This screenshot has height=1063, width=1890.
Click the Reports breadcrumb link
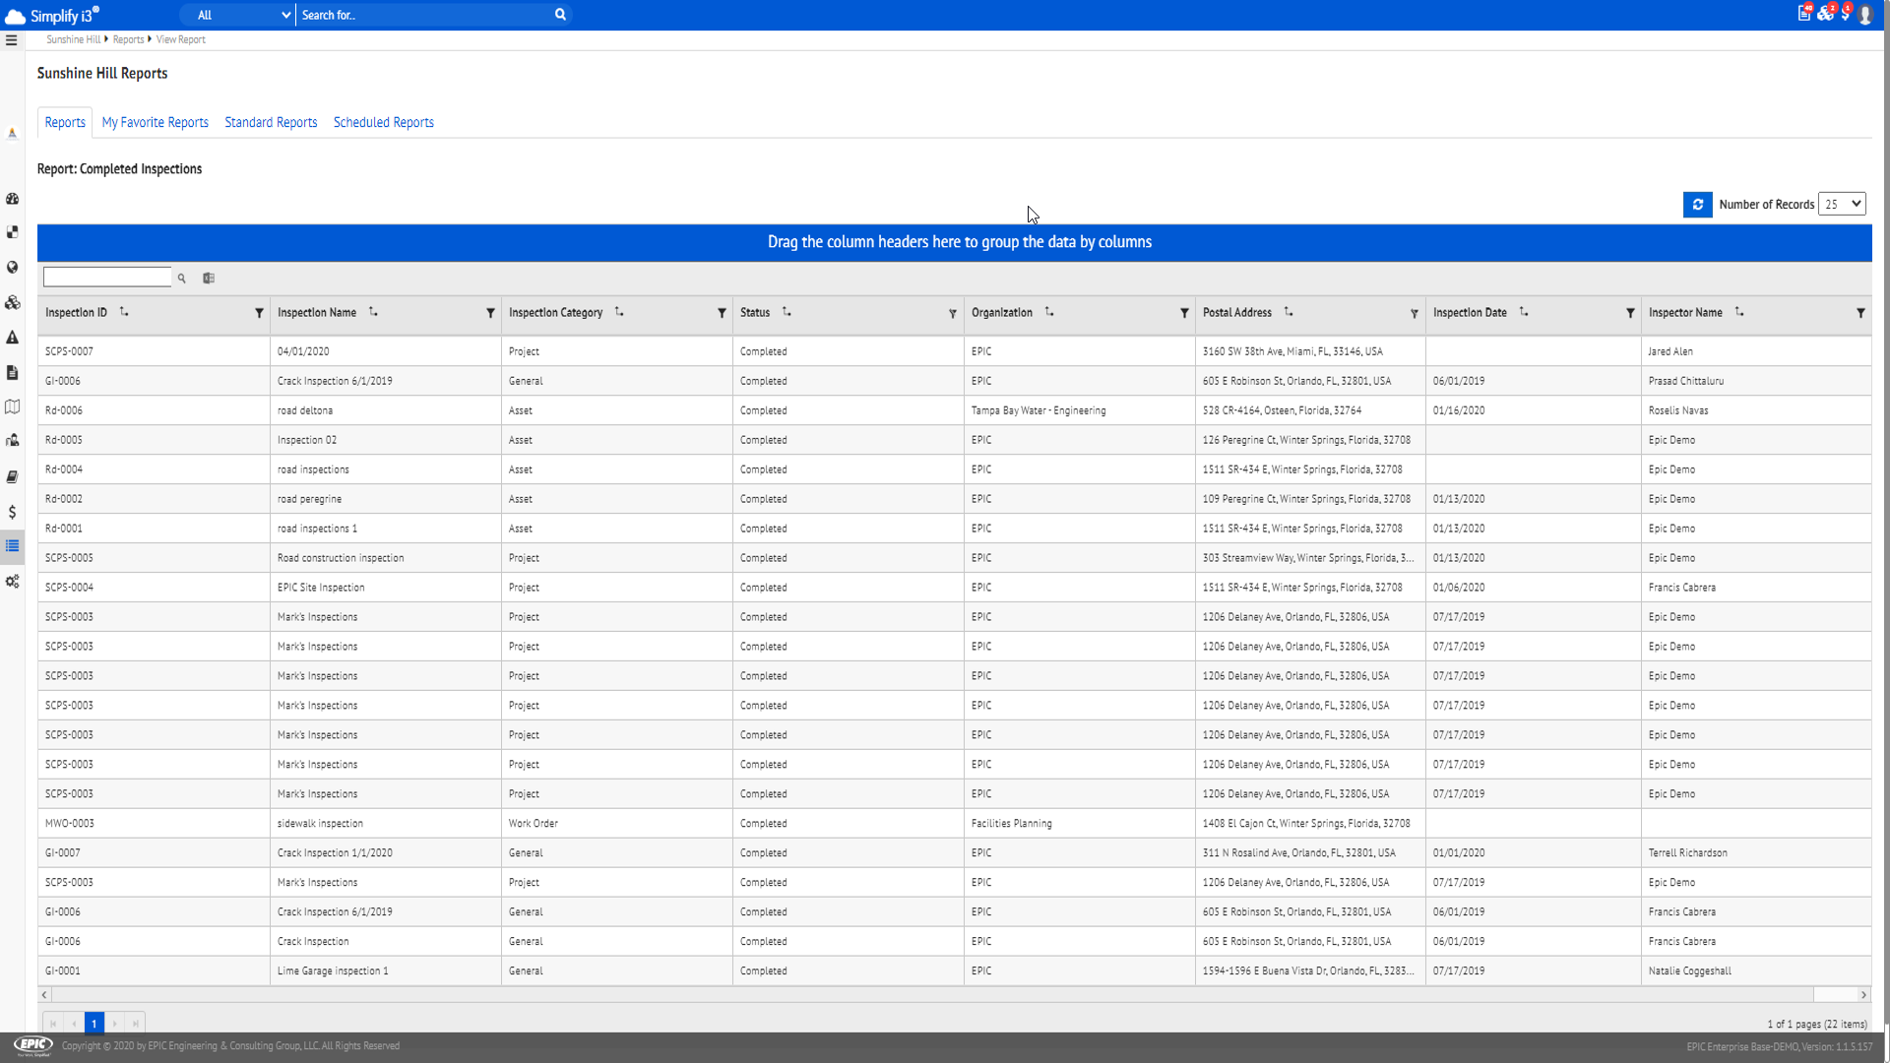pyautogui.click(x=128, y=40)
